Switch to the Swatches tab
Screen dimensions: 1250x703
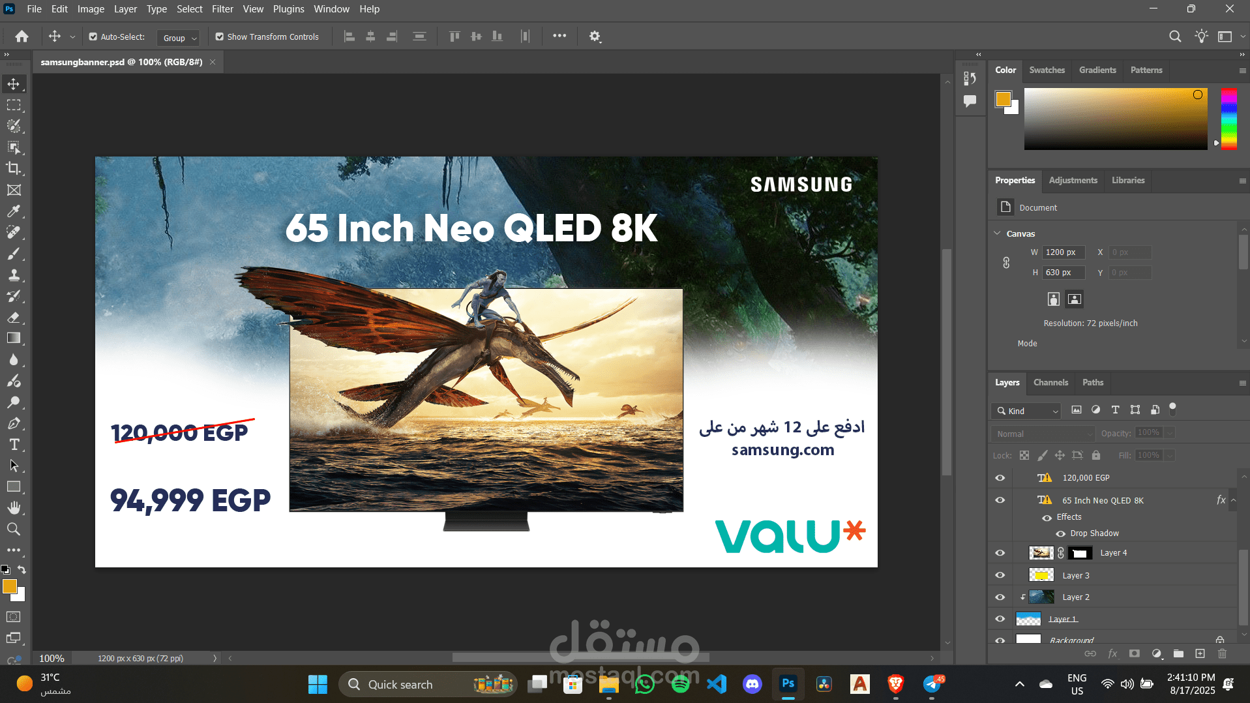click(1047, 70)
